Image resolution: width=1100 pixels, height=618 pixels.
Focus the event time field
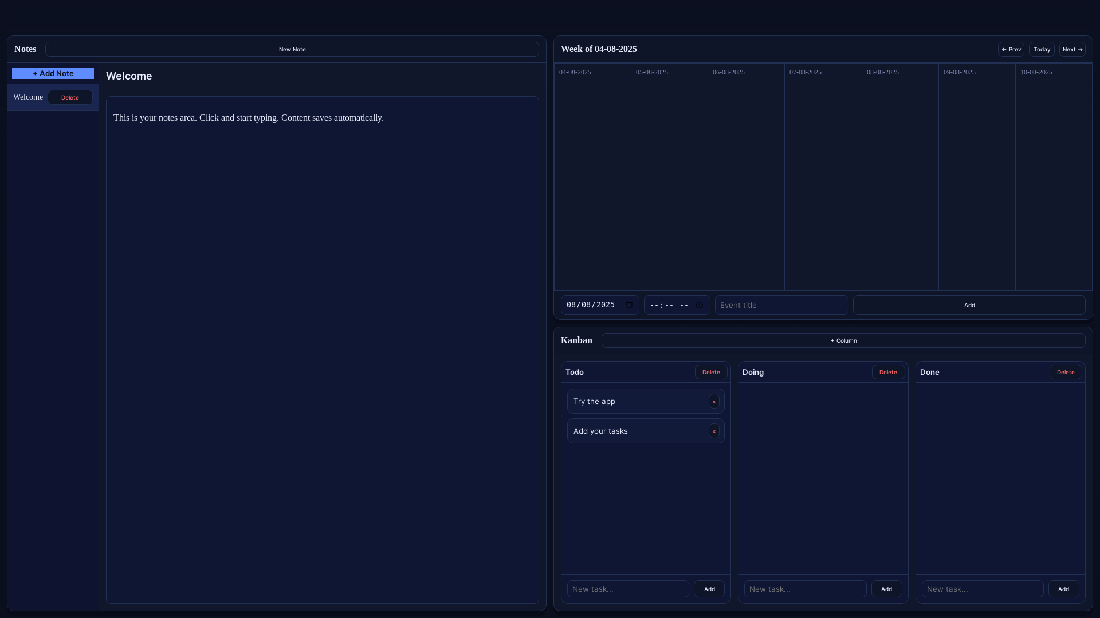[677, 305]
